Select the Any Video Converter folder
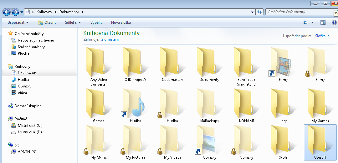 click(99, 67)
